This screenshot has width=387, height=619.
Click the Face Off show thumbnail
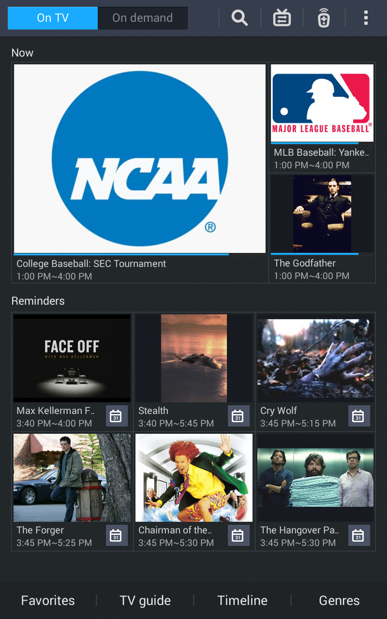[72, 357]
